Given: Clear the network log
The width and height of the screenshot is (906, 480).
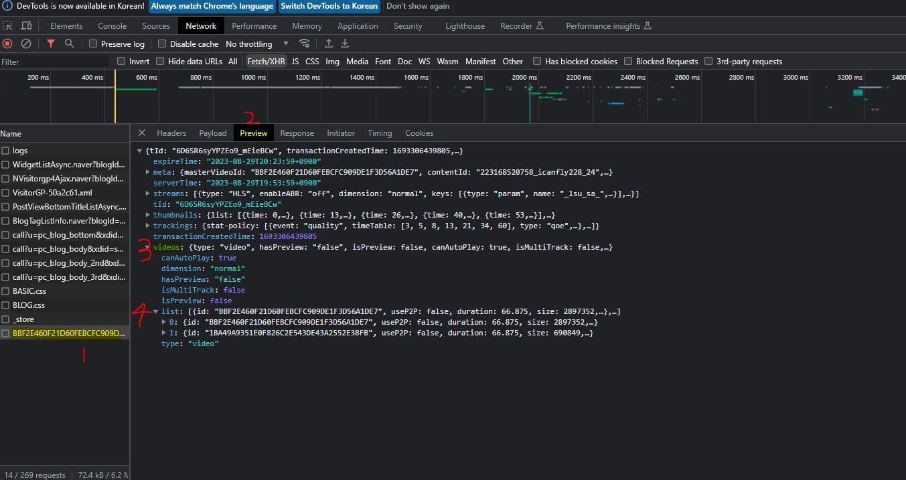Looking at the screenshot, I should pyautogui.click(x=26, y=44).
